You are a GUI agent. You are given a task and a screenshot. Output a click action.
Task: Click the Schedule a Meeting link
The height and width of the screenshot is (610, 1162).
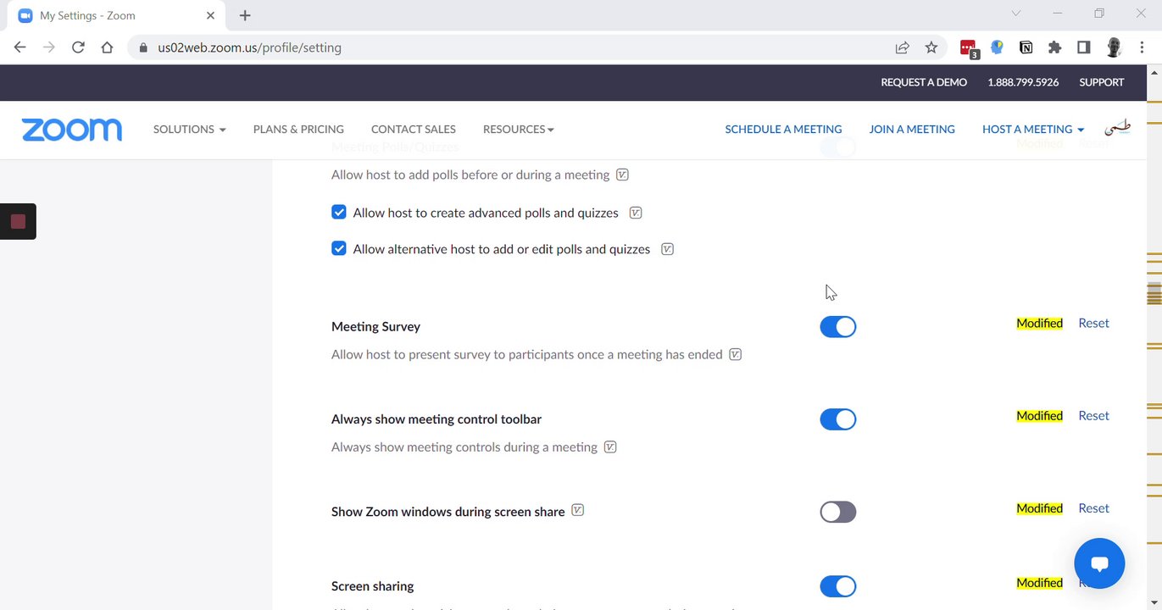(x=783, y=130)
